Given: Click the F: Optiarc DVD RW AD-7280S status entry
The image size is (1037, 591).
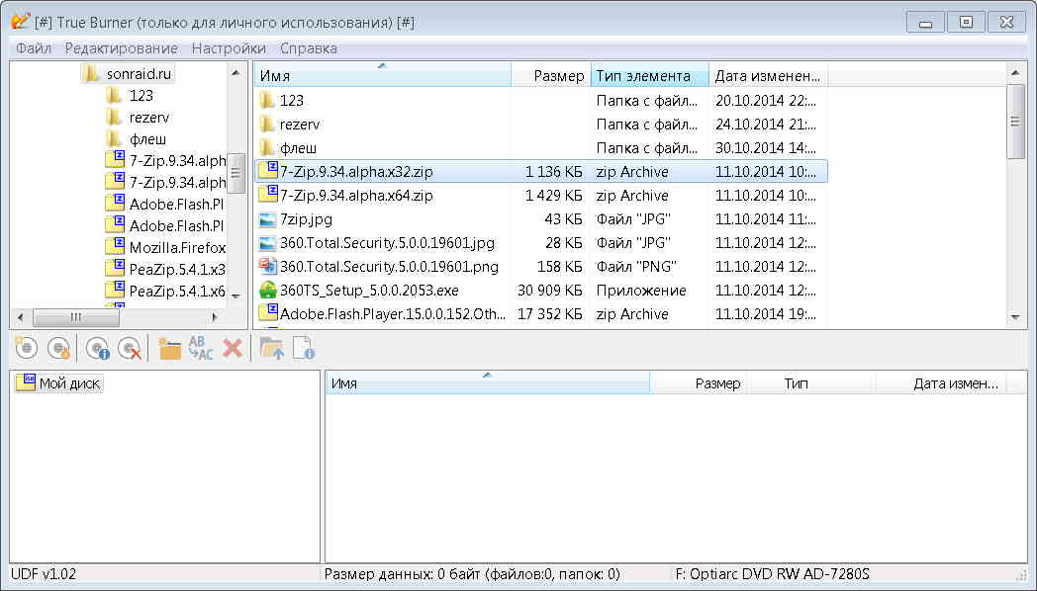Looking at the screenshot, I should (x=772, y=574).
